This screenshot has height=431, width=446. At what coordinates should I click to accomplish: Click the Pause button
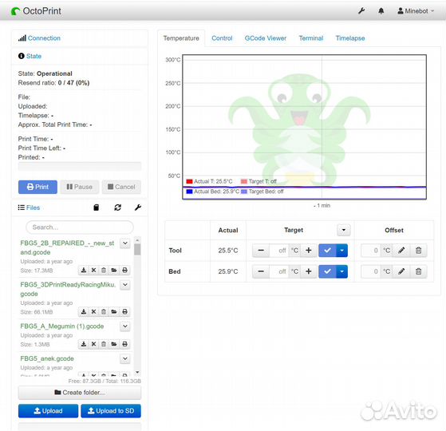click(x=79, y=187)
